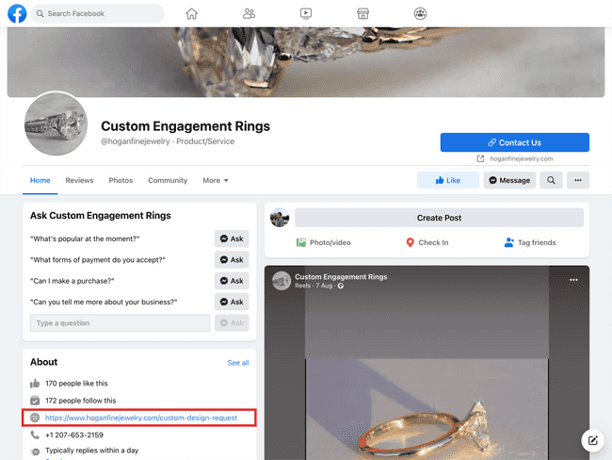612x460 pixels.
Task: Open the reel's three-dot options menu
Action: pyautogui.click(x=573, y=280)
